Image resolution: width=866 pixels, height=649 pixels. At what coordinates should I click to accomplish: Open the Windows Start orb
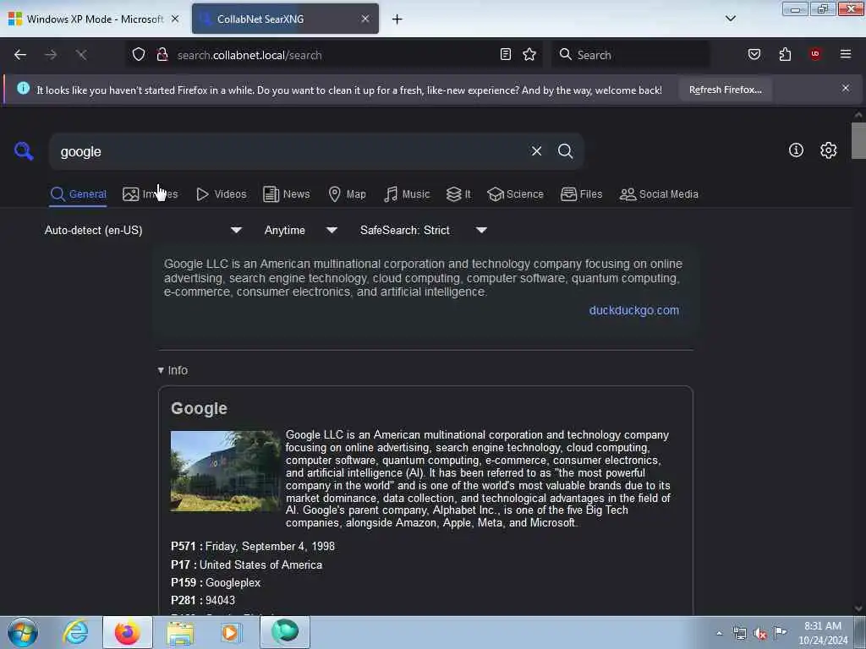click(x=23, y=632)
